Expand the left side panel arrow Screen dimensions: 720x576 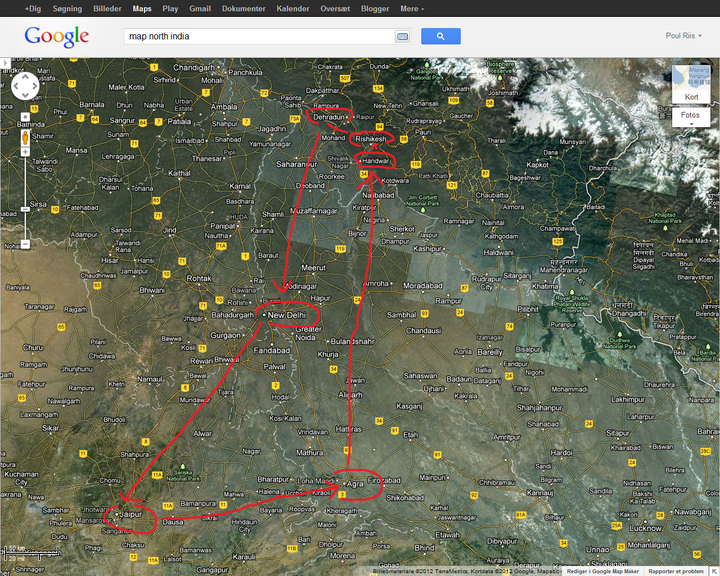pos(4,63)
